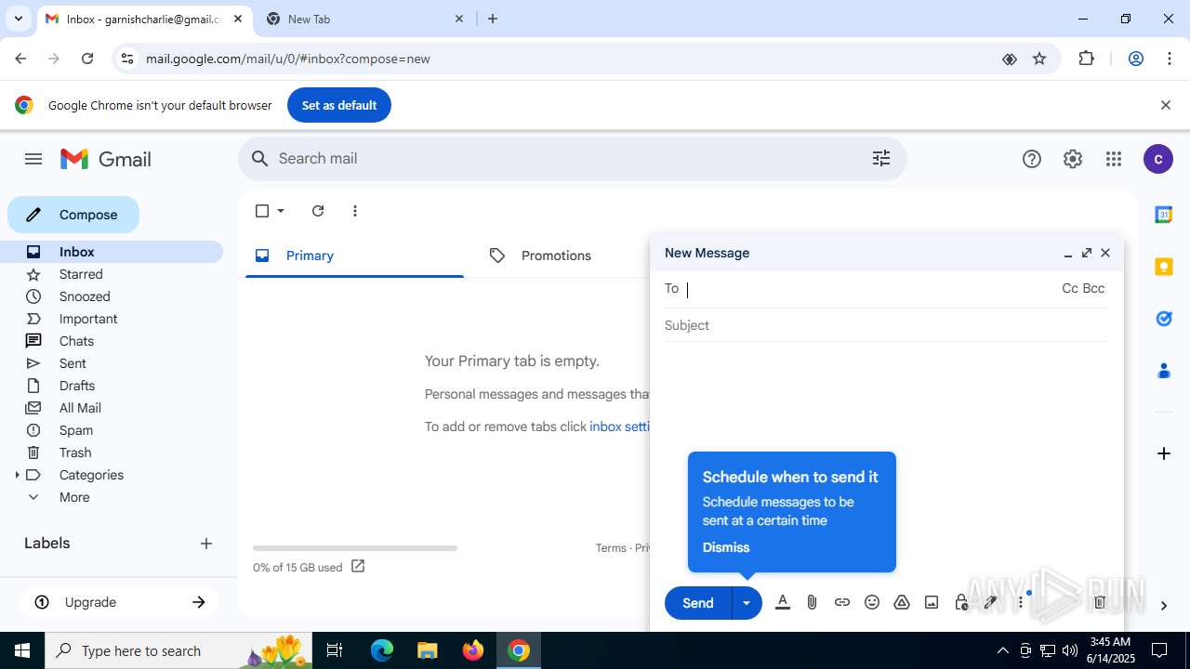1190x669 pixels.
Task: Discard the draft with trash icon
Action: coord(1100,602)
